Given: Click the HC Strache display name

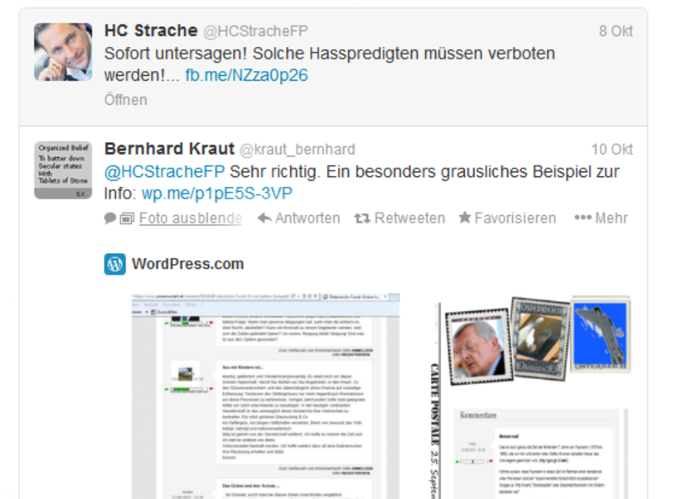Looking at the screenshot, I should pos(151,30).
